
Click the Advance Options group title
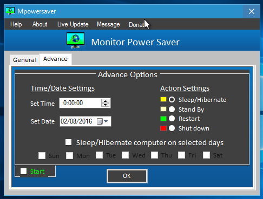click(x=128, y=74)
